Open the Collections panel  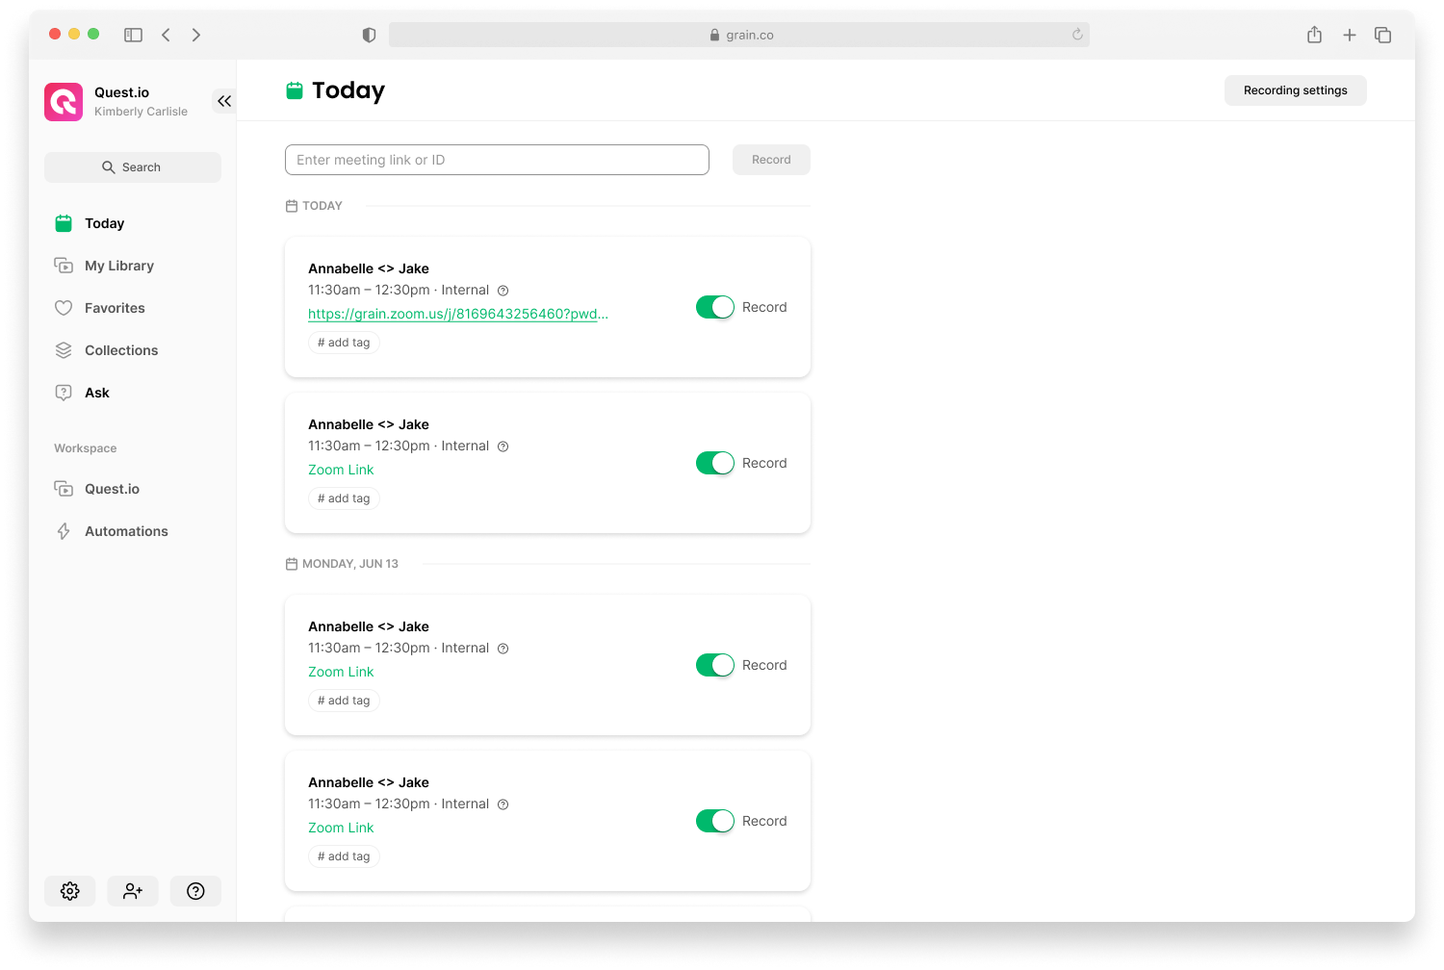click(x=120, y=349)
